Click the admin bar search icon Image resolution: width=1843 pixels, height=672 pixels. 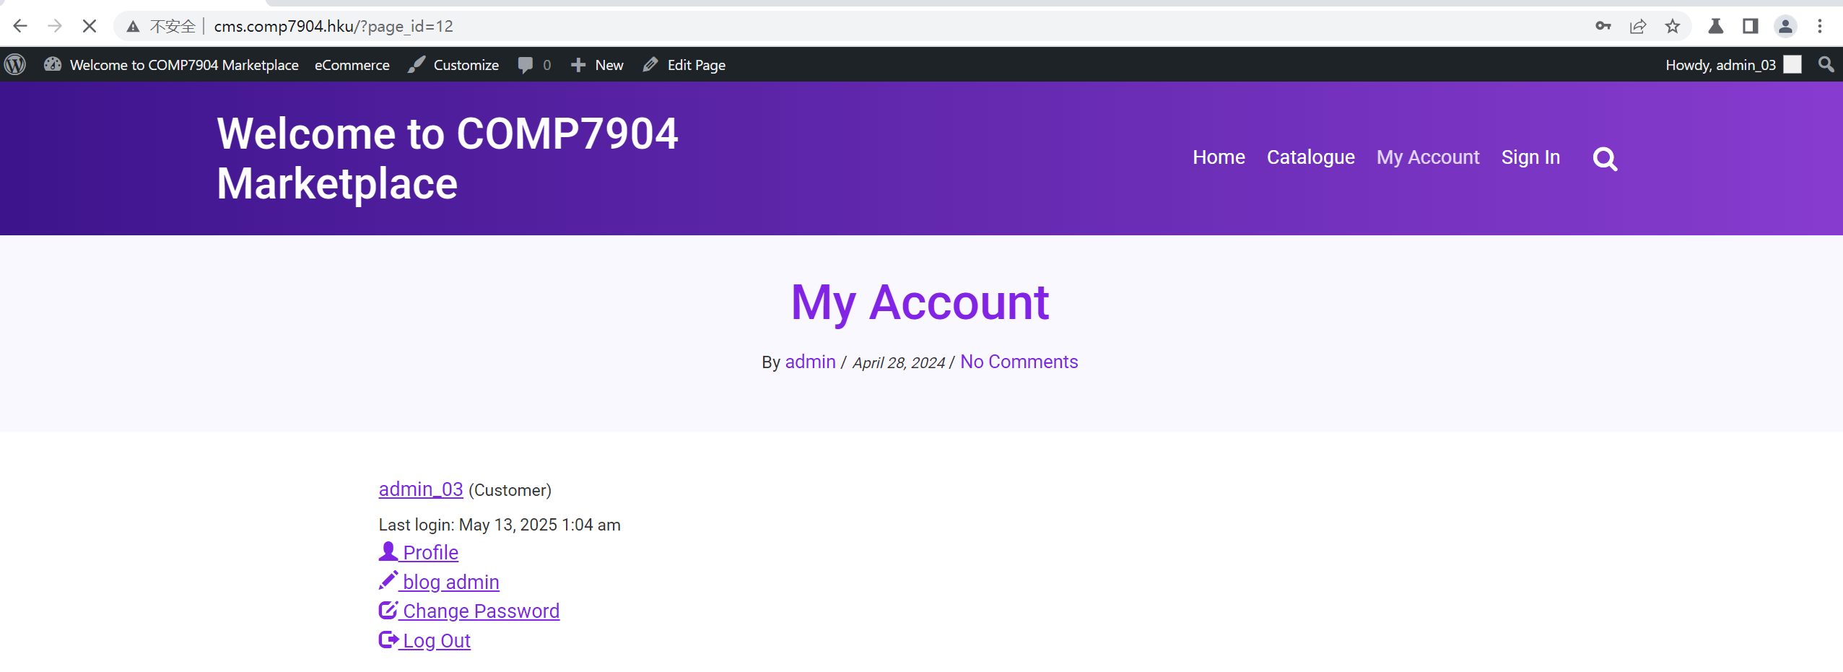coord(1826,65)
